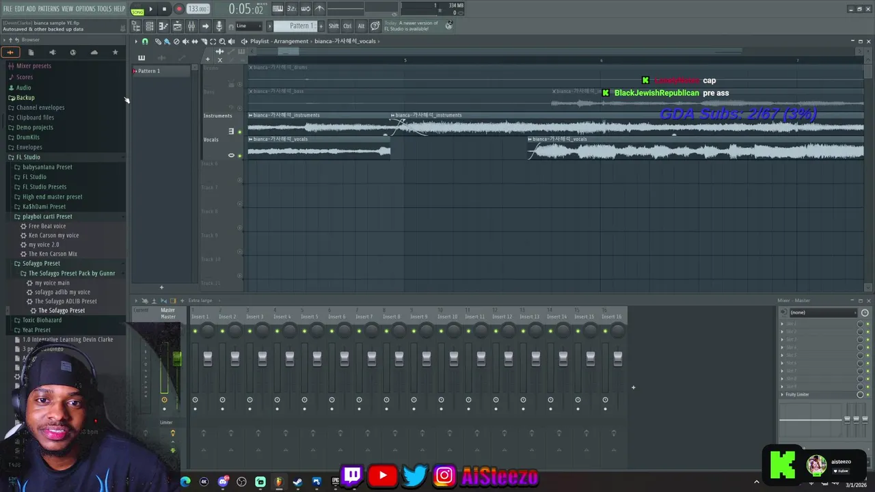Adjust the Master volume fader
The height and width of the screenshot is (492, 875).
coord(177,358)
